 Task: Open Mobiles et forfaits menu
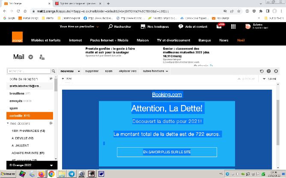46,40
